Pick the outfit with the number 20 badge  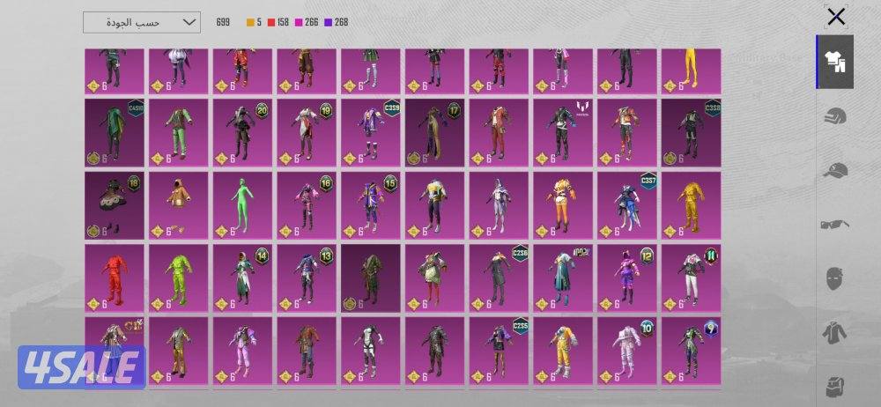pos(242,131)
